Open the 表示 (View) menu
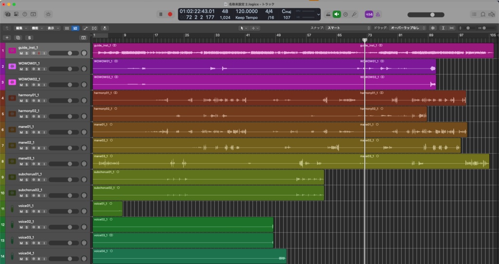 click(x=53, y=28)
